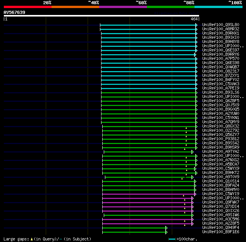Select hit label UniRef100_O22792
Screen dimensions: 246x242
coord(221,130)
